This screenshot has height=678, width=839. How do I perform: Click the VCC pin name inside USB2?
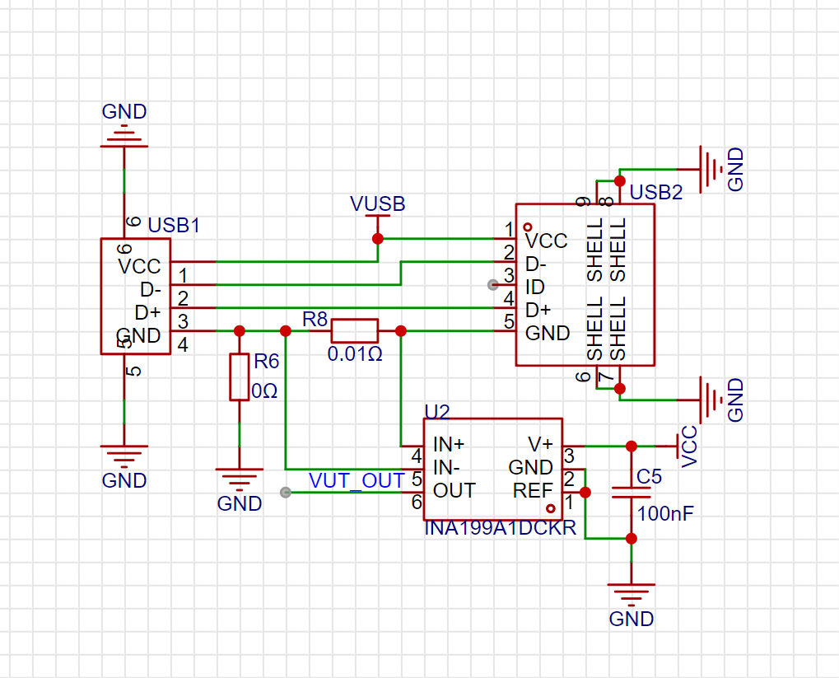[x=547, y=241]
